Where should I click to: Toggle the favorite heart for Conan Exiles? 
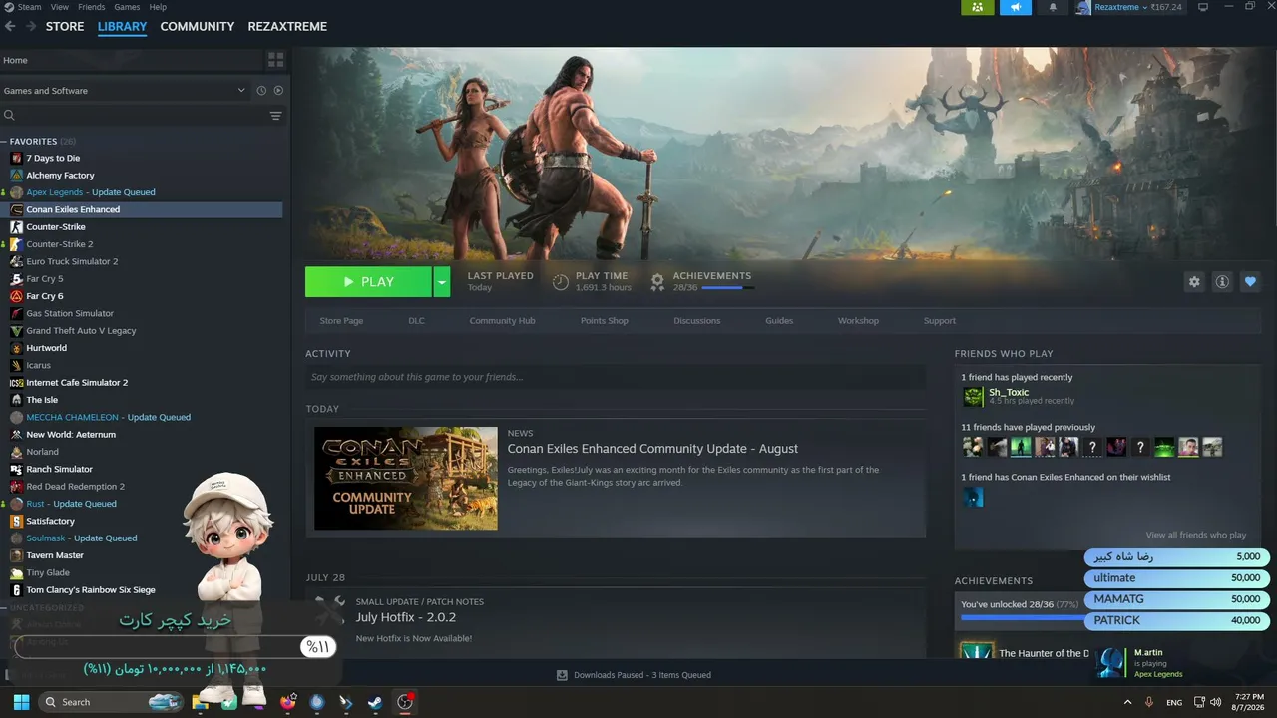1250,282
